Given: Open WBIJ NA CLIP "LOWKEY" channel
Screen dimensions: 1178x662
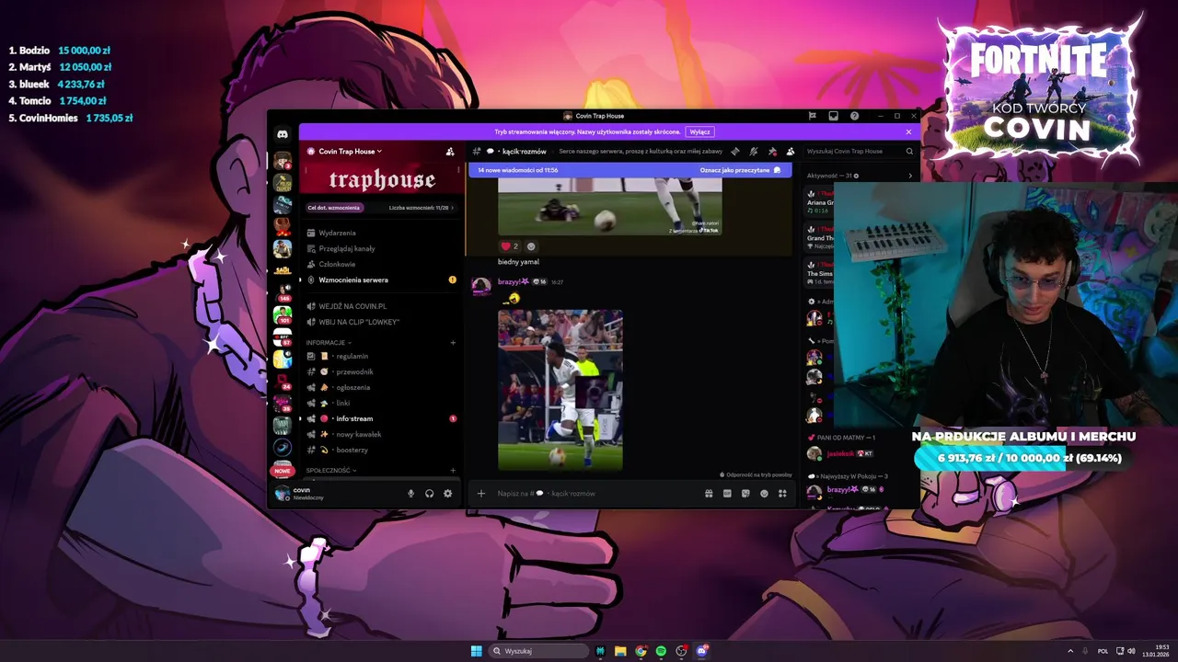Looking at the screenshot, I should tap(382, 322).
